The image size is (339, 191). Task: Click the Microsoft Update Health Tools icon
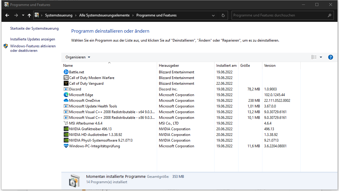coord(66,106)
